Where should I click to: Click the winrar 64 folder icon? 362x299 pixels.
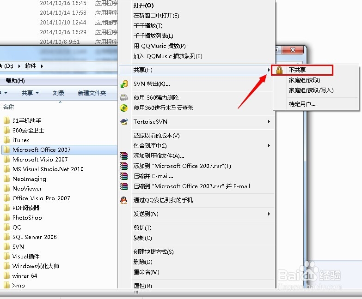click(6, 275)
